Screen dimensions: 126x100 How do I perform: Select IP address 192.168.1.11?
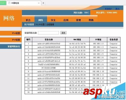[98, 75]
